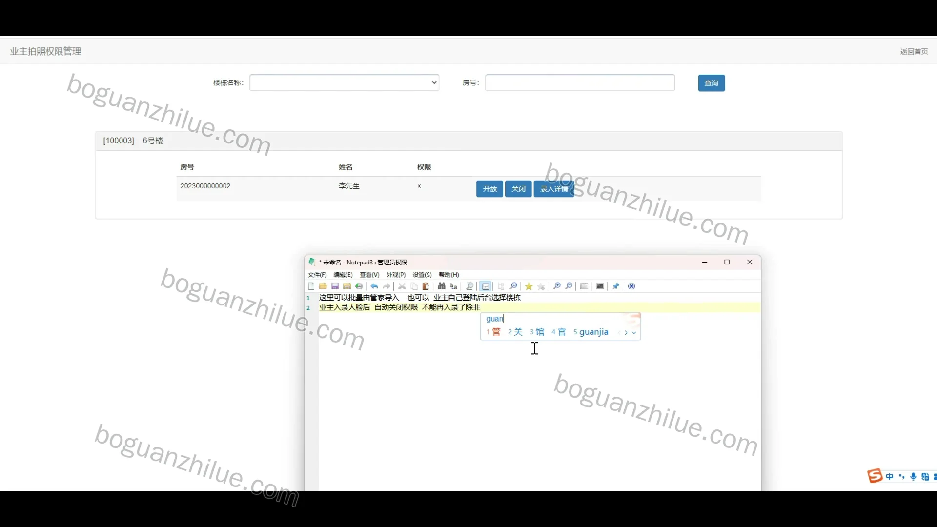937x527 pixels.
Task: Maximize the Notepad3 window
Action: point(727,263)
